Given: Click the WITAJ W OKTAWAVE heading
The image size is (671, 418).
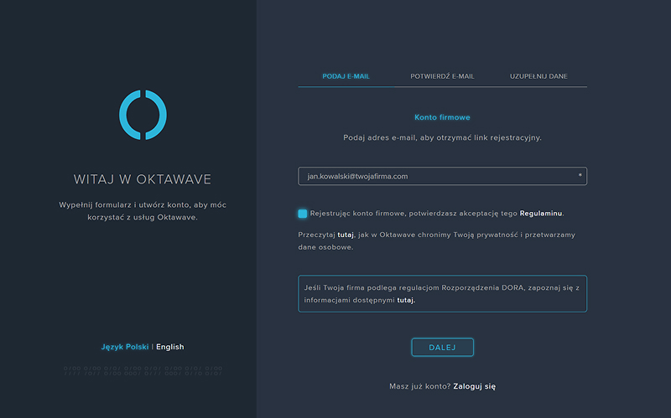Looking at the screenshot, I should tap(143, 179).
